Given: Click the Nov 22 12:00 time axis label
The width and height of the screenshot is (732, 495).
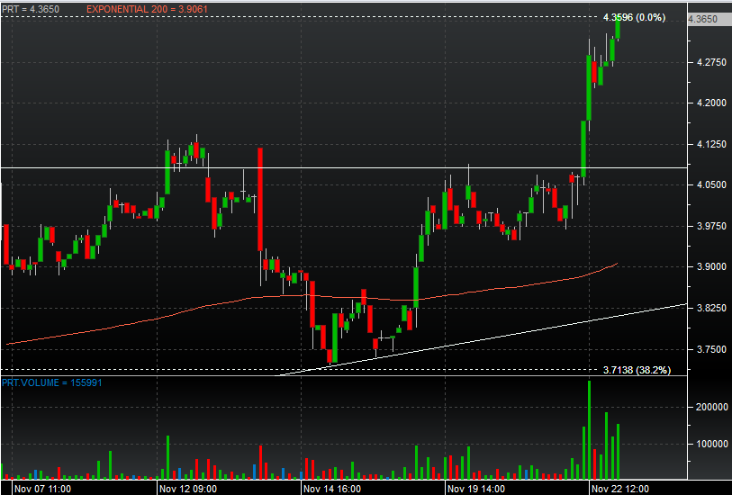Looking at the screenshot, I should click(619, 488).
